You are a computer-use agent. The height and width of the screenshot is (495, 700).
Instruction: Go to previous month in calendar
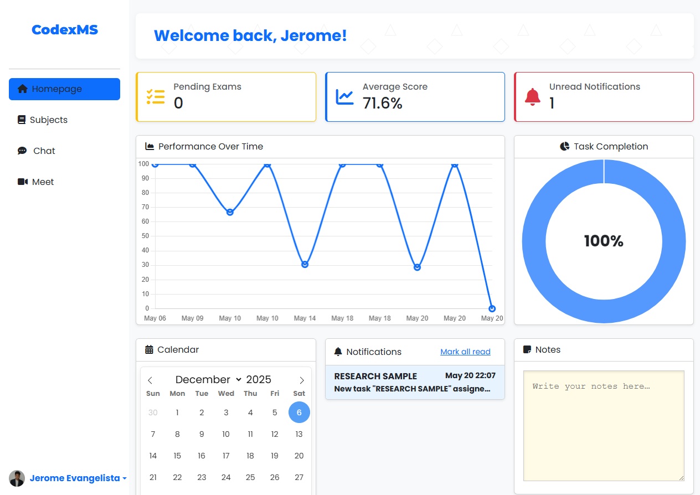(150, 380)
